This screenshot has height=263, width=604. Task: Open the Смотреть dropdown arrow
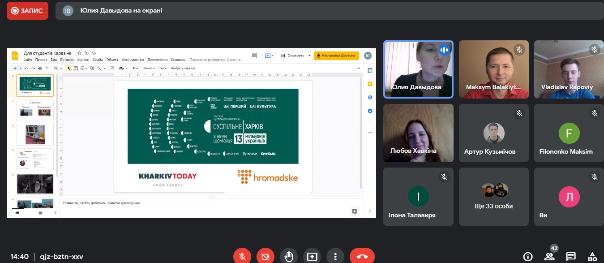click(x=309, y=56)
